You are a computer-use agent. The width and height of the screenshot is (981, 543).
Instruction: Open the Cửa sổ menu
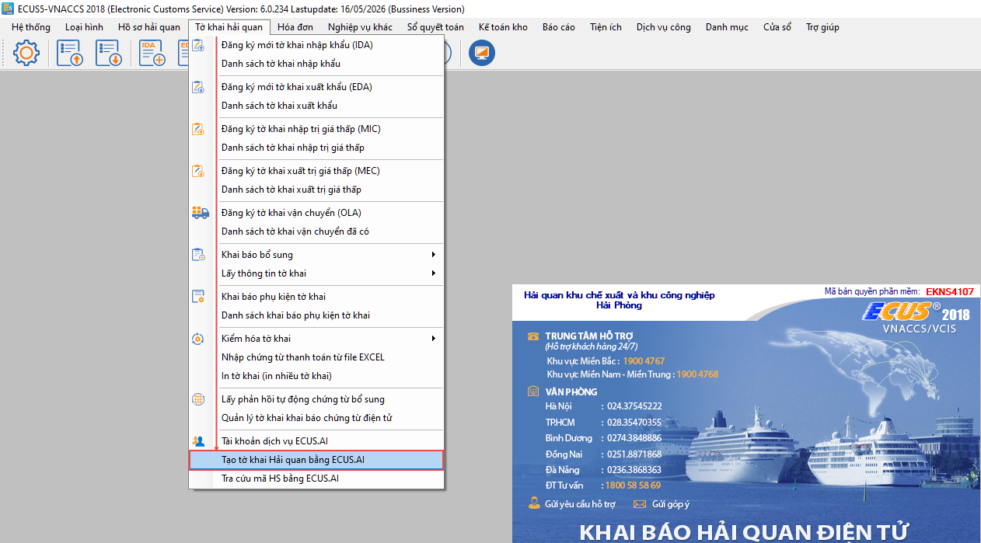pyautogui.click(x=777, y=27)
